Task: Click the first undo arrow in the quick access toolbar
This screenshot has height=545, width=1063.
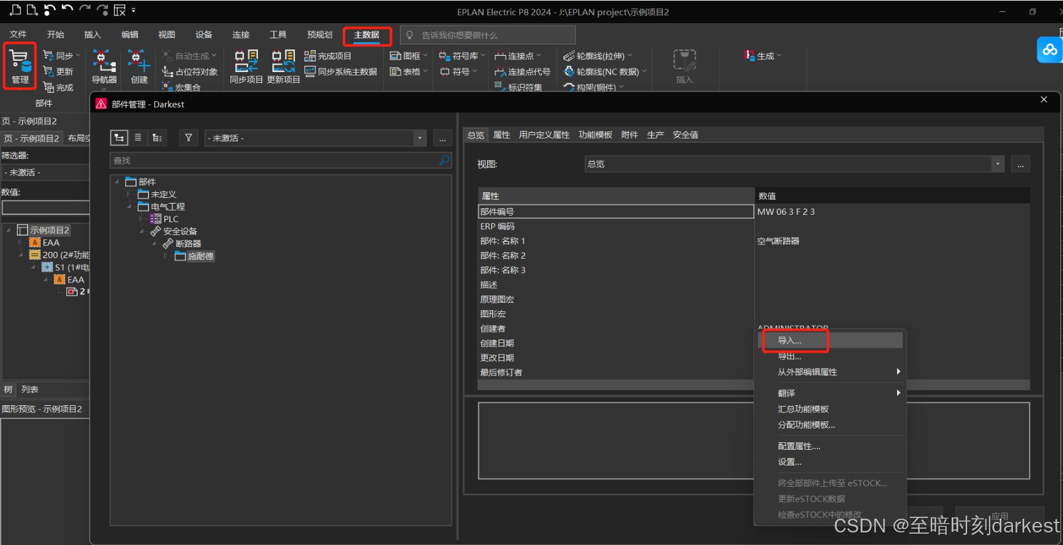Action: coord(49,10)
